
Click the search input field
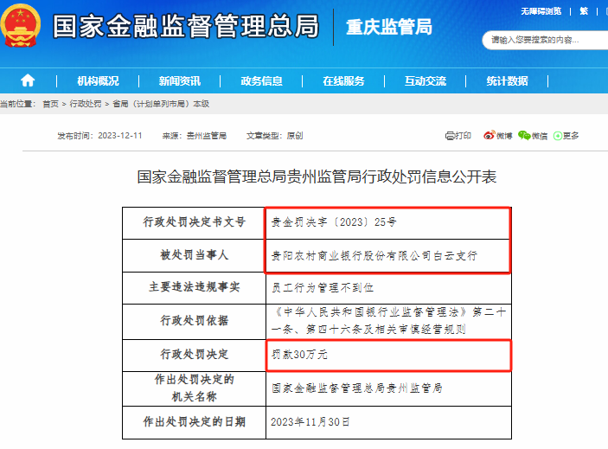pos(545,40)
